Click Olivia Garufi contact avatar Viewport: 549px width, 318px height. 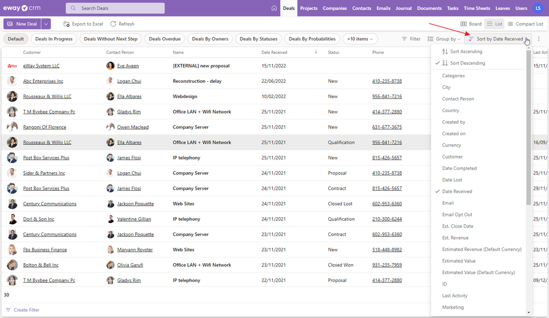110,265
